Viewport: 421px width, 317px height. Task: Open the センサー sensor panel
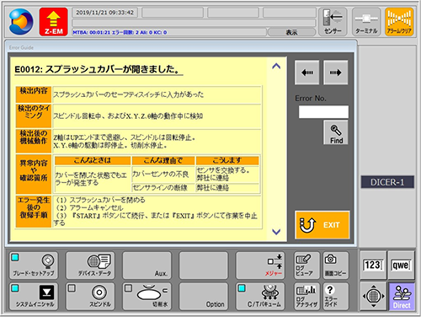[x=333, y=22]
